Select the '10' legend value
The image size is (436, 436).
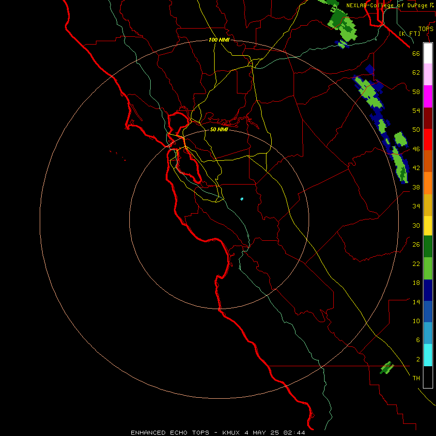click(x=416, y=321)
